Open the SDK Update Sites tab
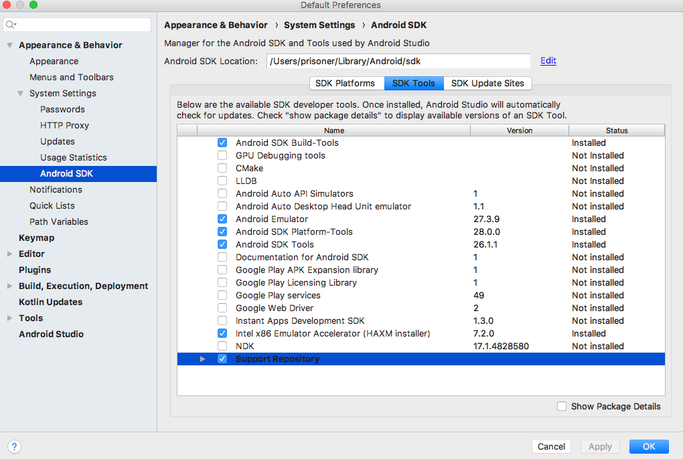The height and width of the screenshot is (459, 683). (487, 83)
